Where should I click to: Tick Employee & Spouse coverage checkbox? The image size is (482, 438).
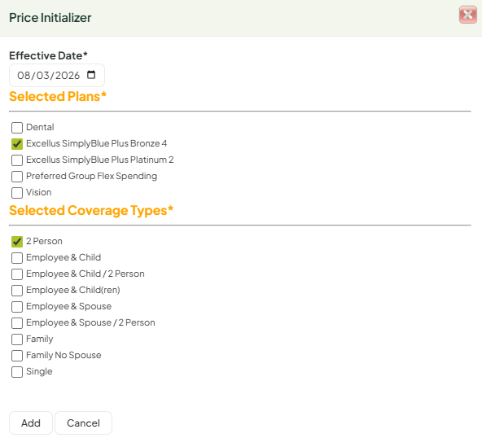[x=17, y=307]
